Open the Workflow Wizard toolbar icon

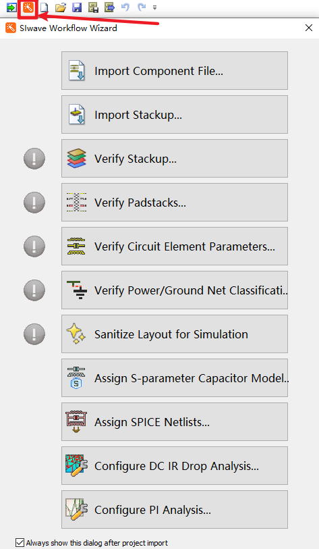[28, 7]
